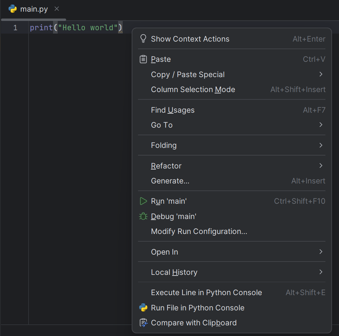Open Modify Run Configuration... dialog
339x336 pixels.
pyautogui.click(x=199, y=231)
